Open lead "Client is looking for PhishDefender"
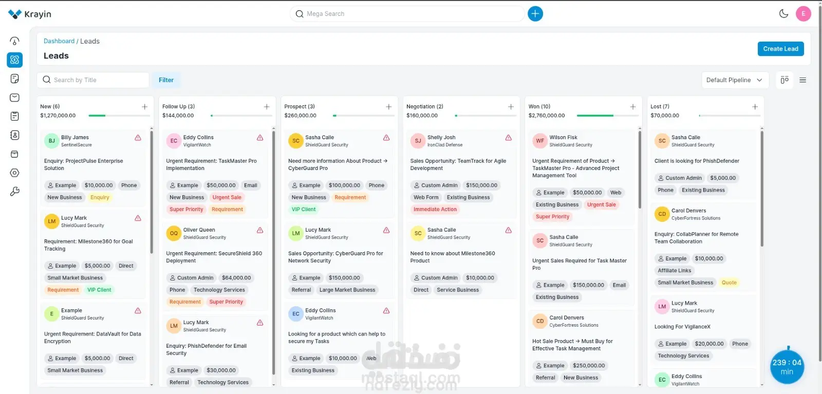The width and height of the screenshot is (822, 394). click(x=697, y=161)
